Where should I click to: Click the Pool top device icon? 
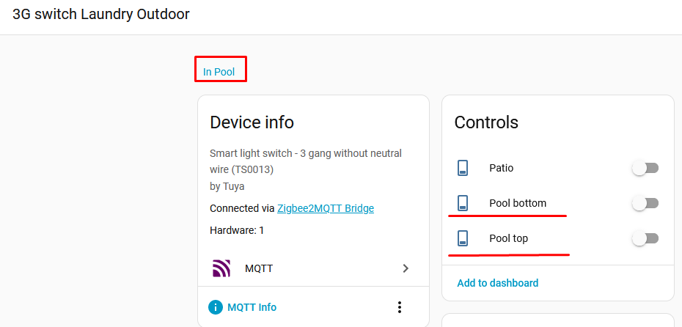[463, 238]
